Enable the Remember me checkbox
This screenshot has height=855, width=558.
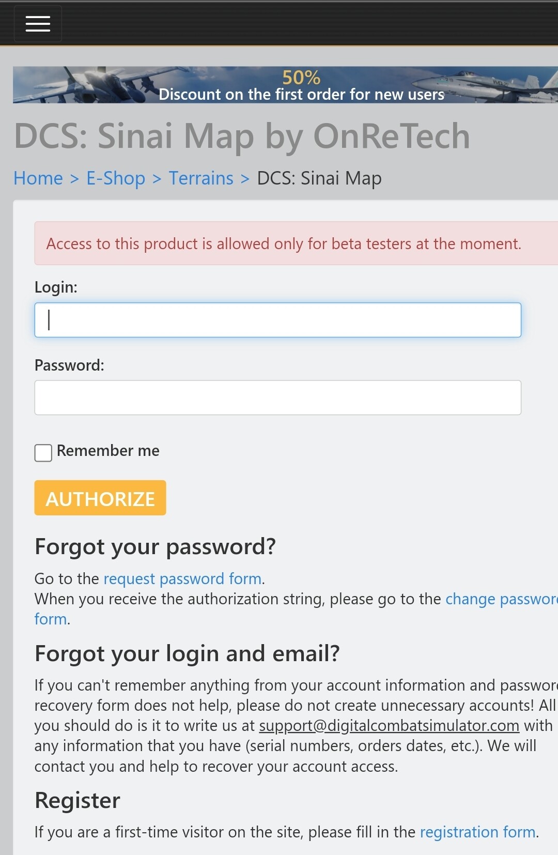[x=43, y=453]
